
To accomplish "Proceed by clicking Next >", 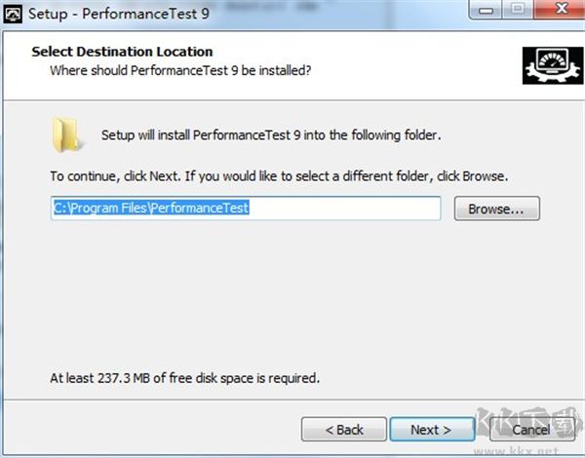I will [431, 430].
